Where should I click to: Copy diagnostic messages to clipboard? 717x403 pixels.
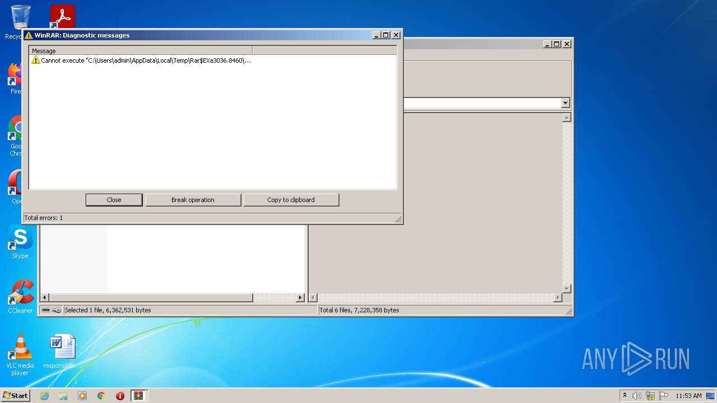click(291, 200)
